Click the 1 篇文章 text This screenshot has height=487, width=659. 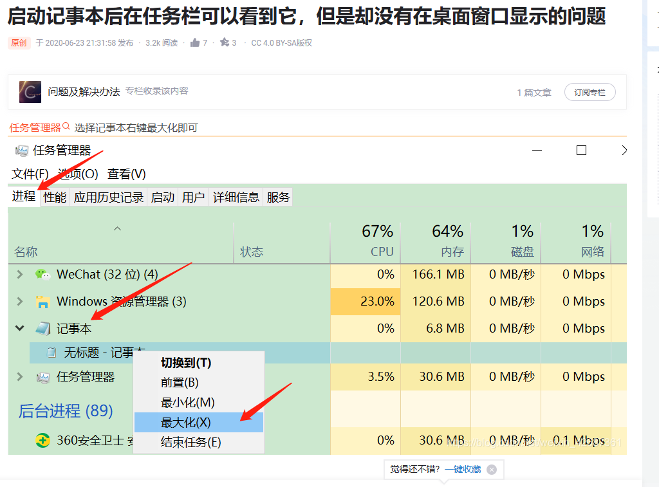[534, 93]
